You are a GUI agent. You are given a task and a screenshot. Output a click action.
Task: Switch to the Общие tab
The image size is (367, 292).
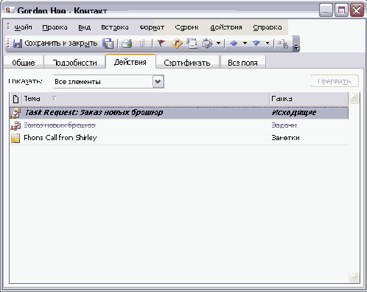tap(24, 63)
